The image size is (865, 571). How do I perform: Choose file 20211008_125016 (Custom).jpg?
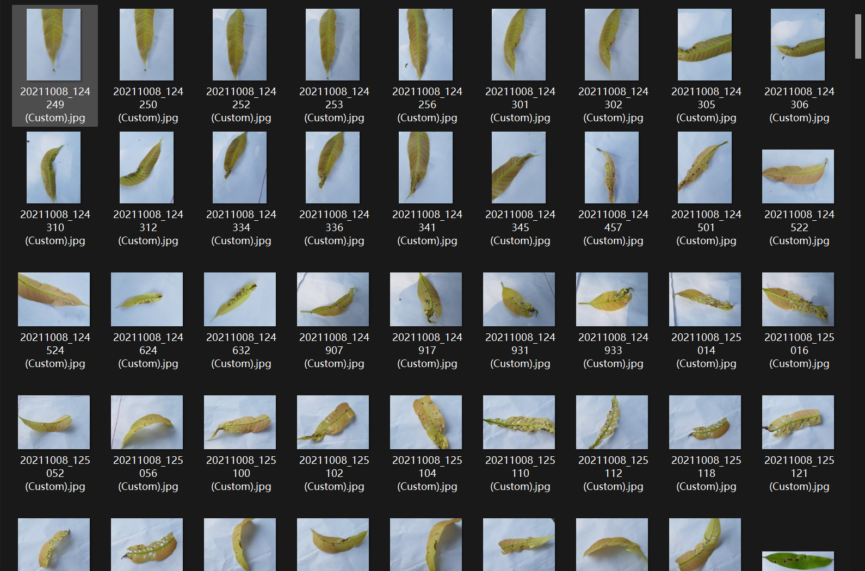coord(798,299)
